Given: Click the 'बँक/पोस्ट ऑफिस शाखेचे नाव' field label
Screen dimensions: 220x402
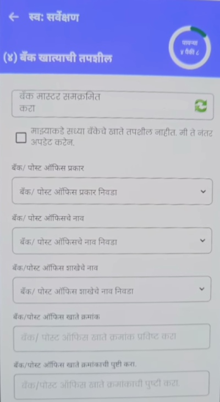Looking at the screenshot, I should coord(56,268).
